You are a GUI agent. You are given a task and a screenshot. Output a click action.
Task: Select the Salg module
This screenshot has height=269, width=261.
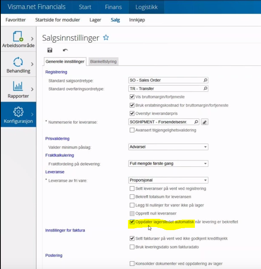(x=115, y=20)
